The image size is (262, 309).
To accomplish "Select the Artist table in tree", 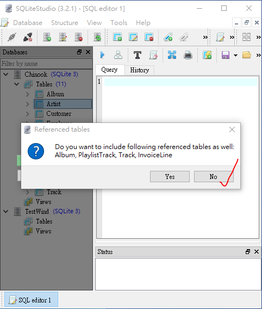I will 63,104.
